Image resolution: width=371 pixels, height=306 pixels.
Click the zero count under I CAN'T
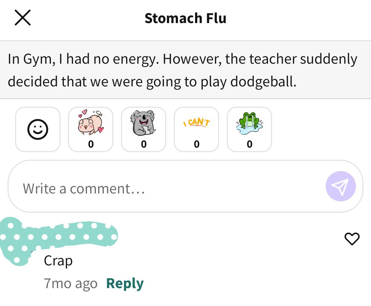[196, 144]
